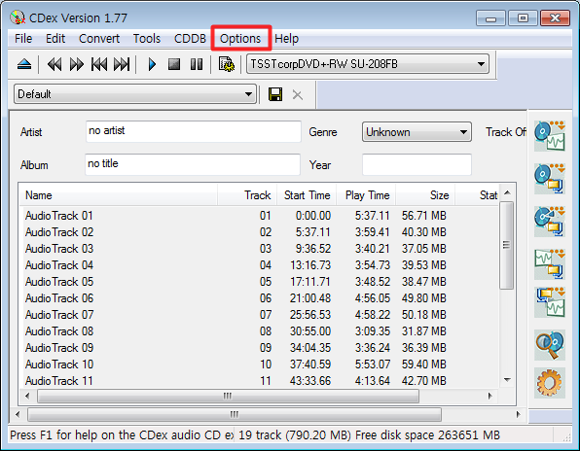
Task: Click outer window horizontal scrollbar thumb
Action: pyautogui.click(x=235, y=414)
